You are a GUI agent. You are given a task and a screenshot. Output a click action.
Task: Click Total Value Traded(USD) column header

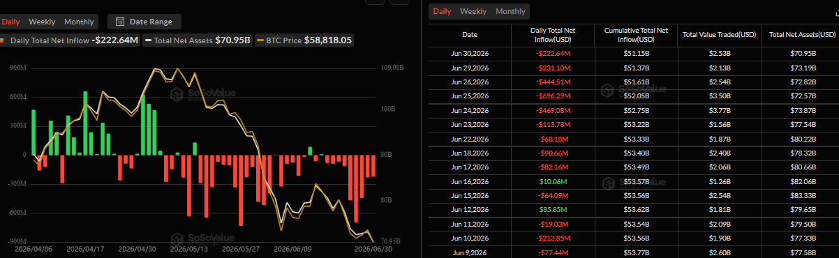point(720,34)
